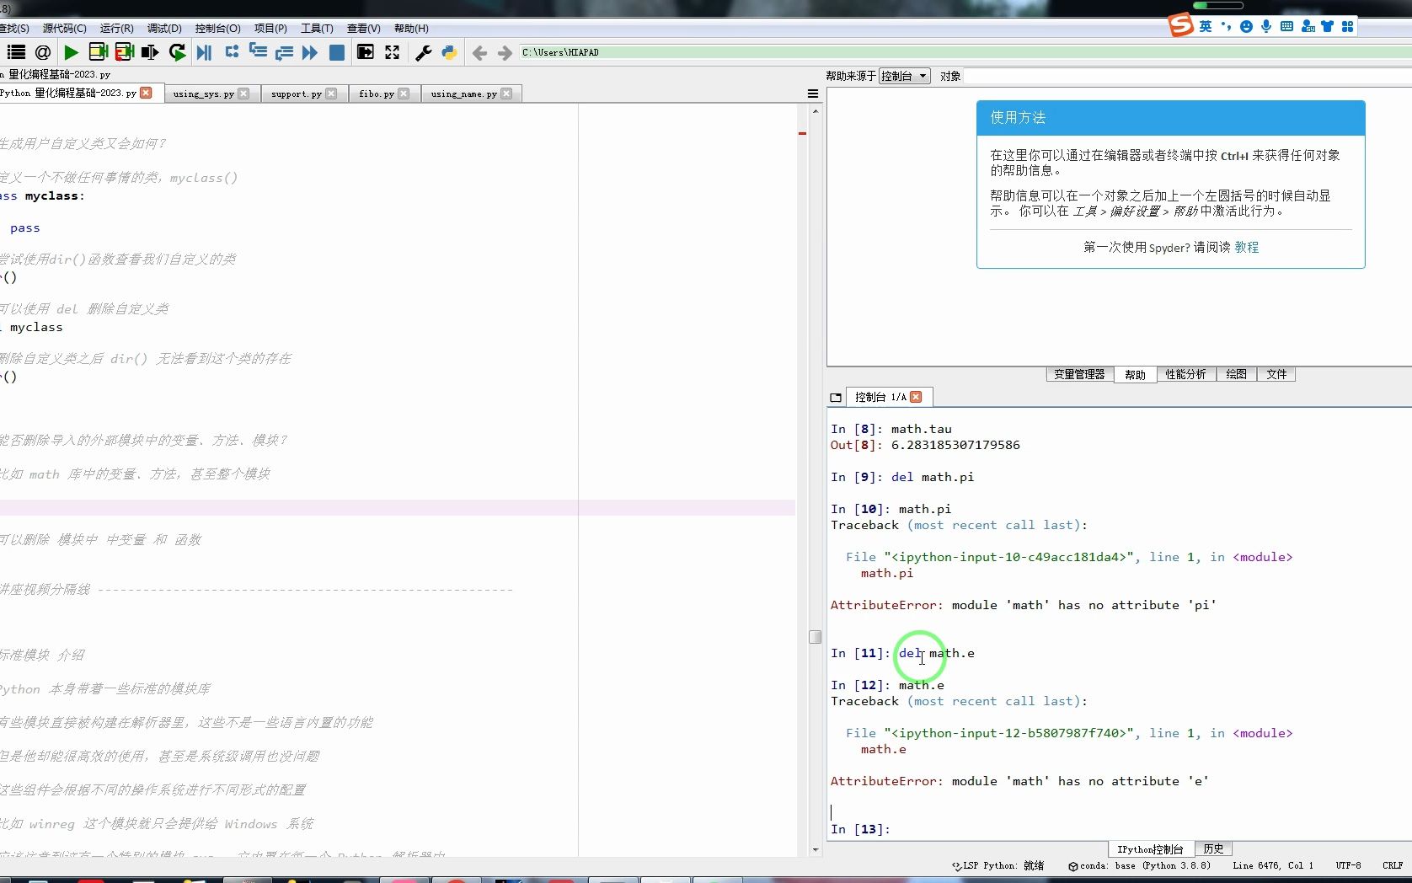Click the @ symbol toolbar icon
1412x883 pixels.
43,52
